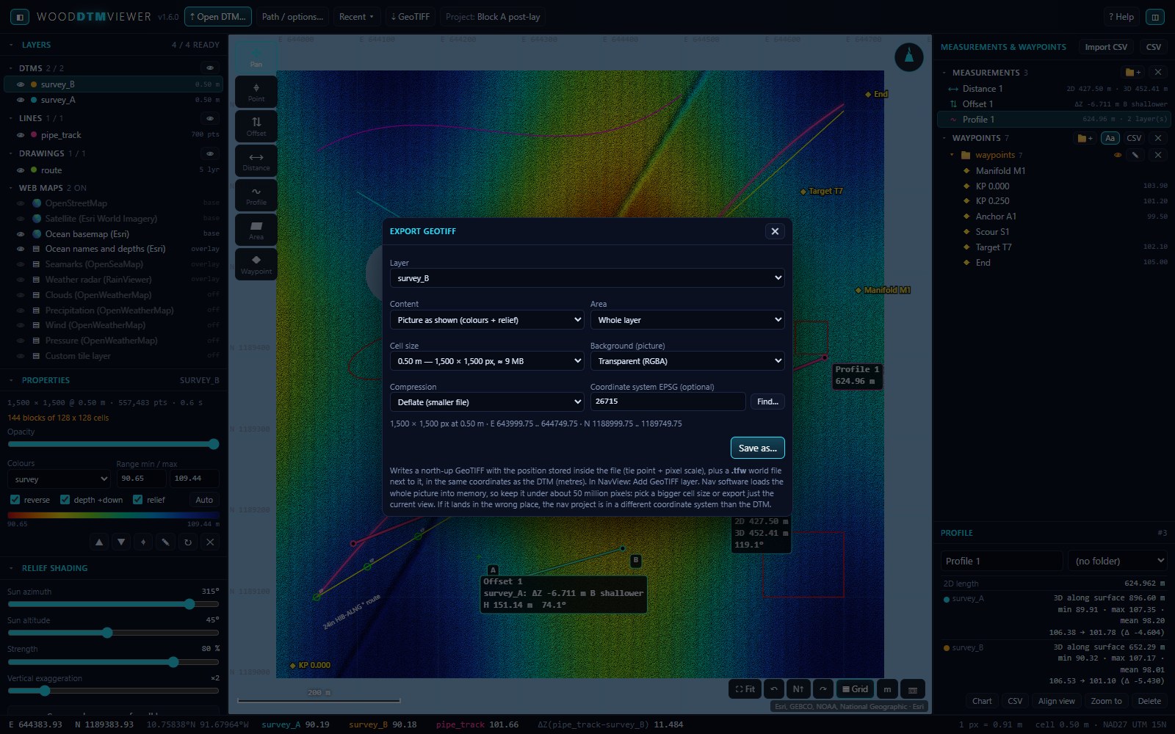Toggle visibility of all DTMs group
Viewport: 1175px width, 734px height.
210,68
